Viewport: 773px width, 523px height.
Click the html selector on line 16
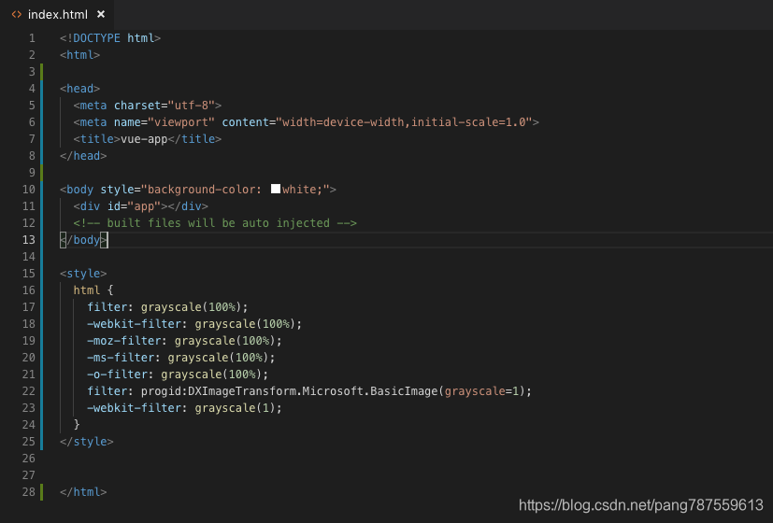pos(87,290)
